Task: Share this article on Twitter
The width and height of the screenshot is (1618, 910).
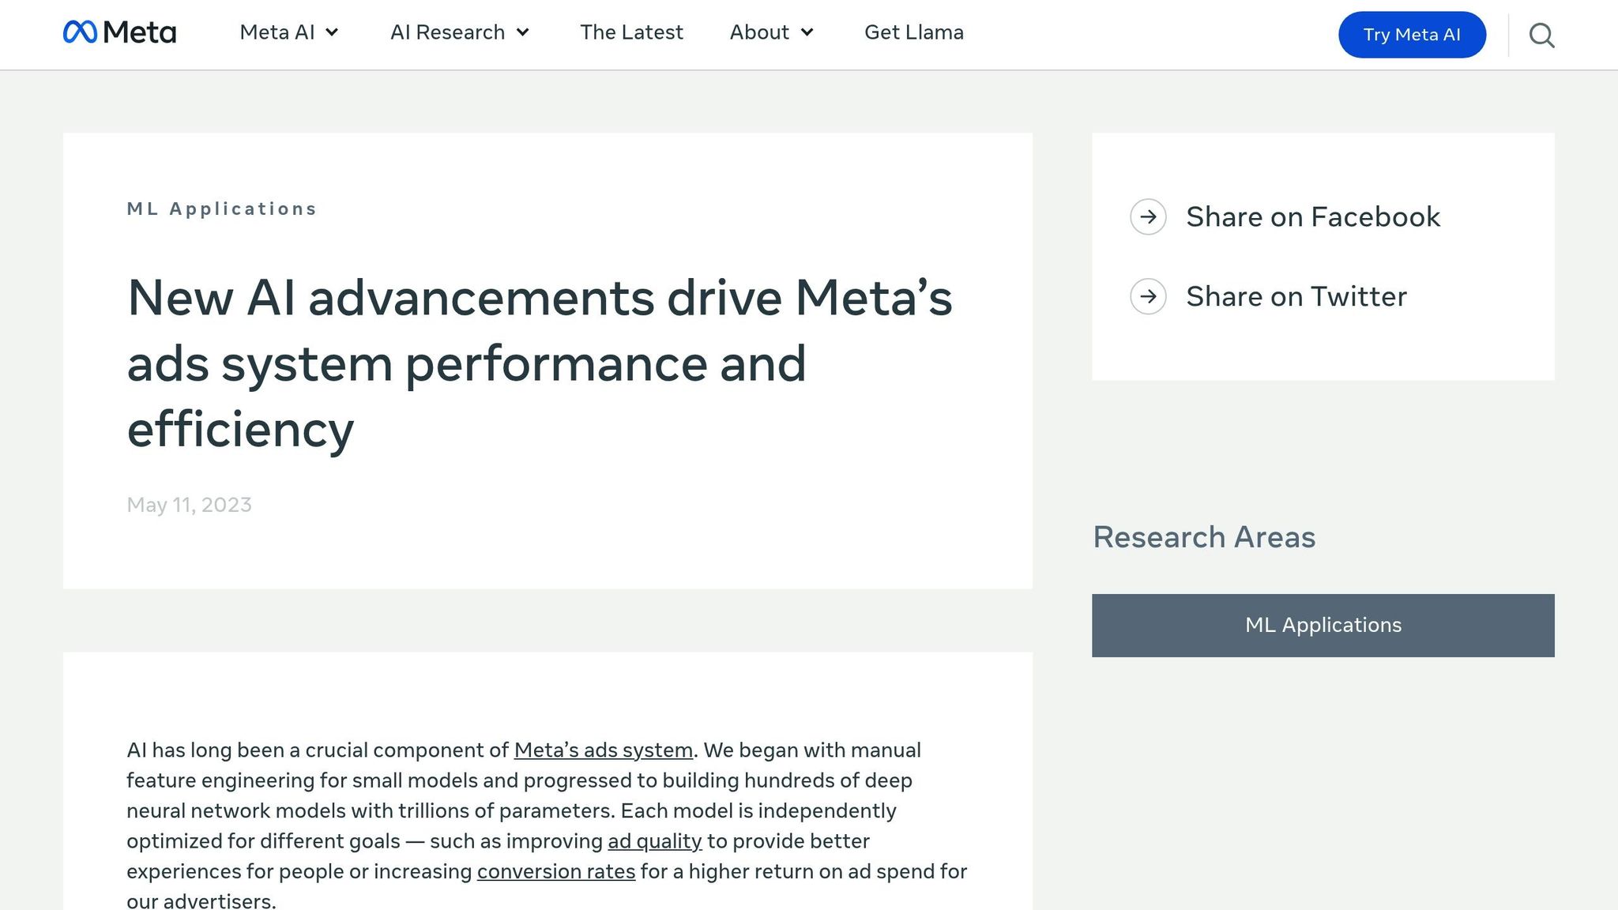Action: pos(1296,296)
